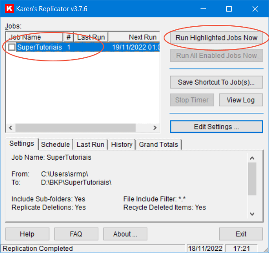
Task: Open the FAQ button
Action: pos(76,234)
